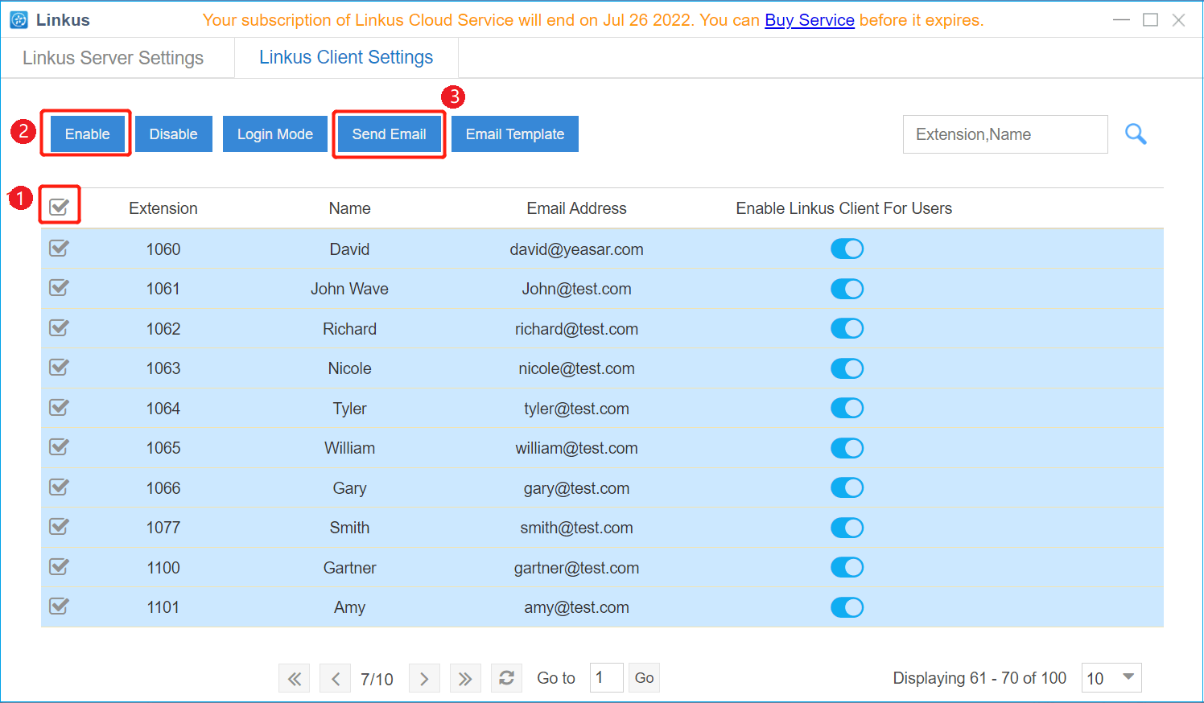
Task: Open the Email Template editor
Action: tap(514, 134)
